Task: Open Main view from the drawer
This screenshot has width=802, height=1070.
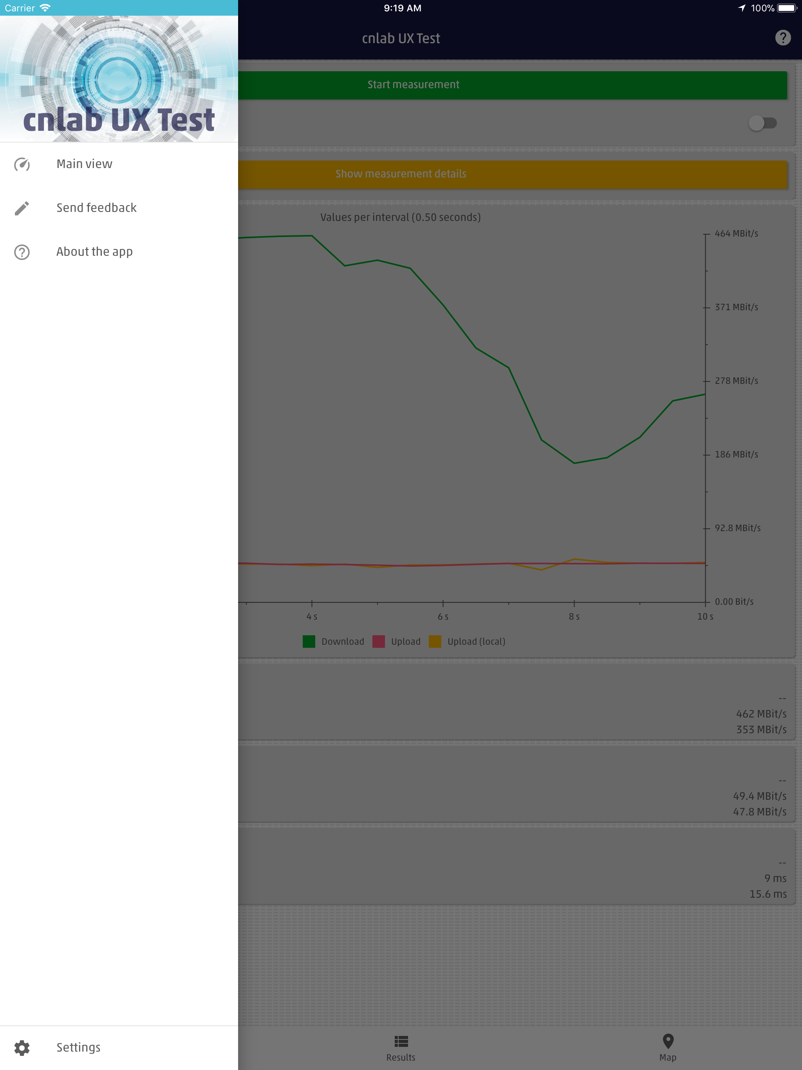Action: (x=85, y=164)
